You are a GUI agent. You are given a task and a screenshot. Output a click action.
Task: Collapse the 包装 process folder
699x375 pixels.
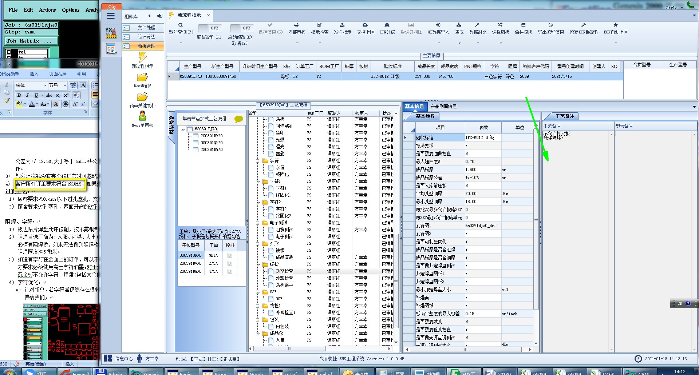pos(258,320)
